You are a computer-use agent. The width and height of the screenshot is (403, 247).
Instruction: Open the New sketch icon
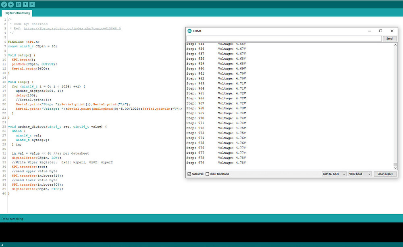19,4
